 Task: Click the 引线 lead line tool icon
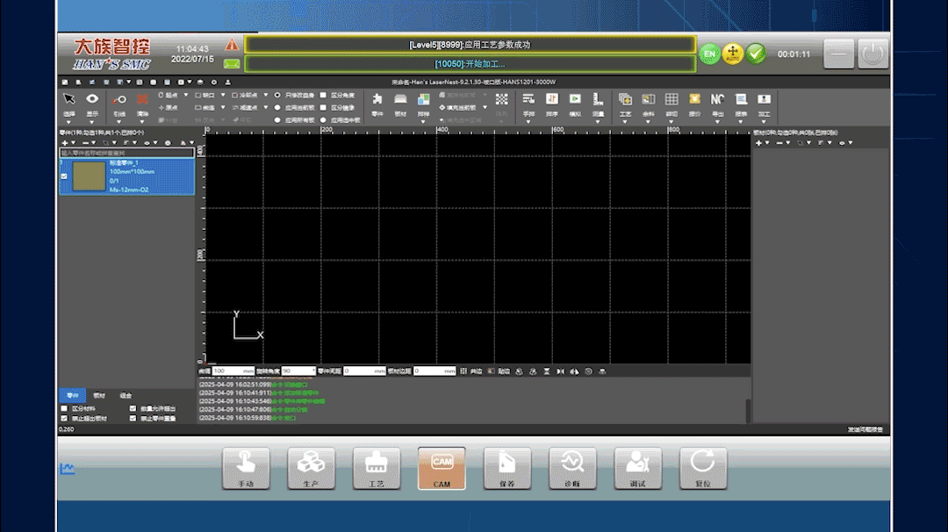click(119, 100)
